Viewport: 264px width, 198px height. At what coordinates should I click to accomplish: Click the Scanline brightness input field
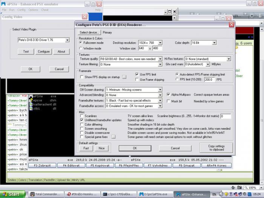point(226,116)
